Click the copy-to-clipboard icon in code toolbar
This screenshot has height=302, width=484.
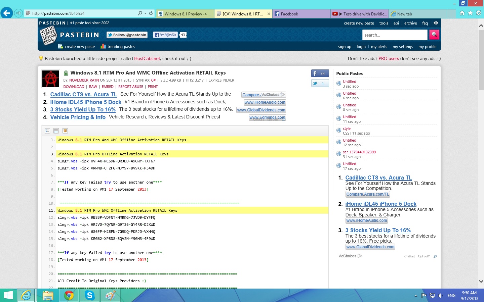[65, 131]
